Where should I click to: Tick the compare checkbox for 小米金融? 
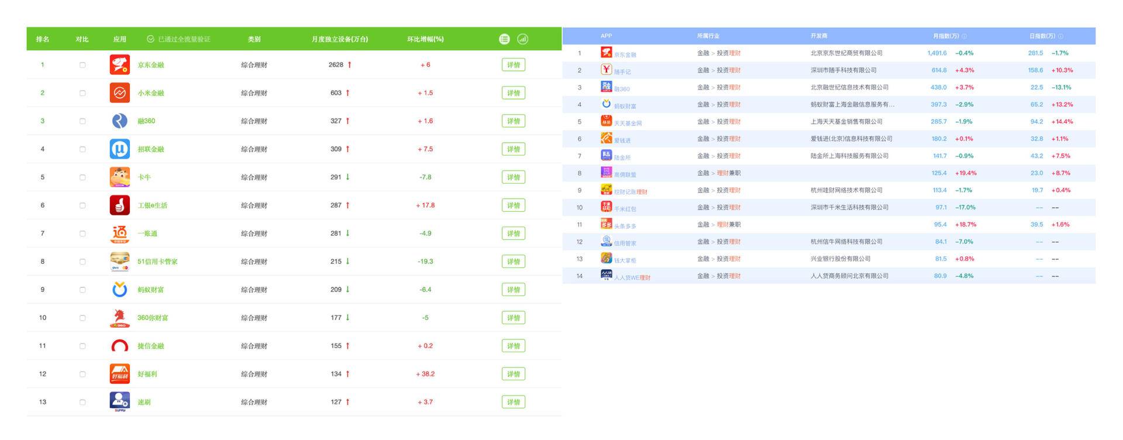(x=82, y=93)
